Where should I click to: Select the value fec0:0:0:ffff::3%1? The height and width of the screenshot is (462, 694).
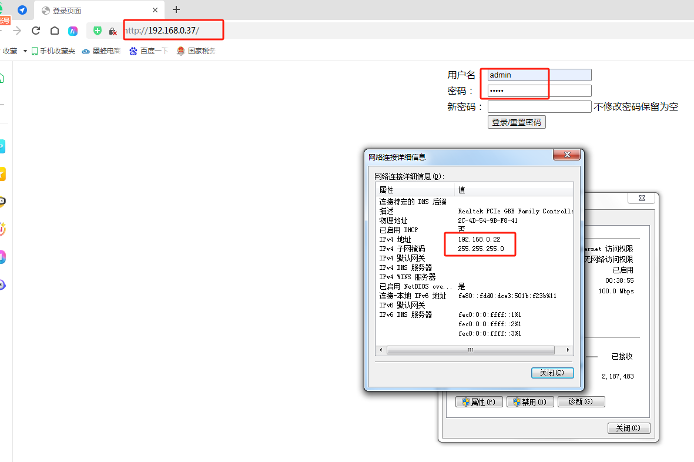click(x=490, y=333)
